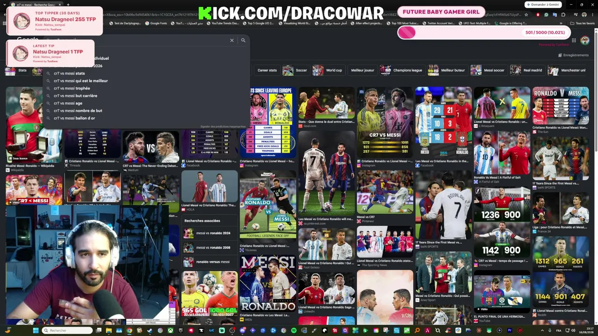Viewport: 598px width, 336px height.
Task: Select the 'Meilleur buteur' filter chip
Action: tap(447, 70)
